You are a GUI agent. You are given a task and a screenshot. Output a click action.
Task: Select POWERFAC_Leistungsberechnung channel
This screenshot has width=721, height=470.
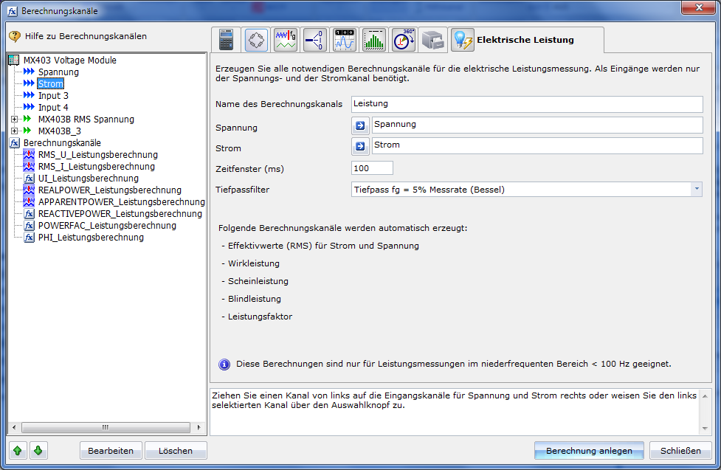click(x=107, y=226)
